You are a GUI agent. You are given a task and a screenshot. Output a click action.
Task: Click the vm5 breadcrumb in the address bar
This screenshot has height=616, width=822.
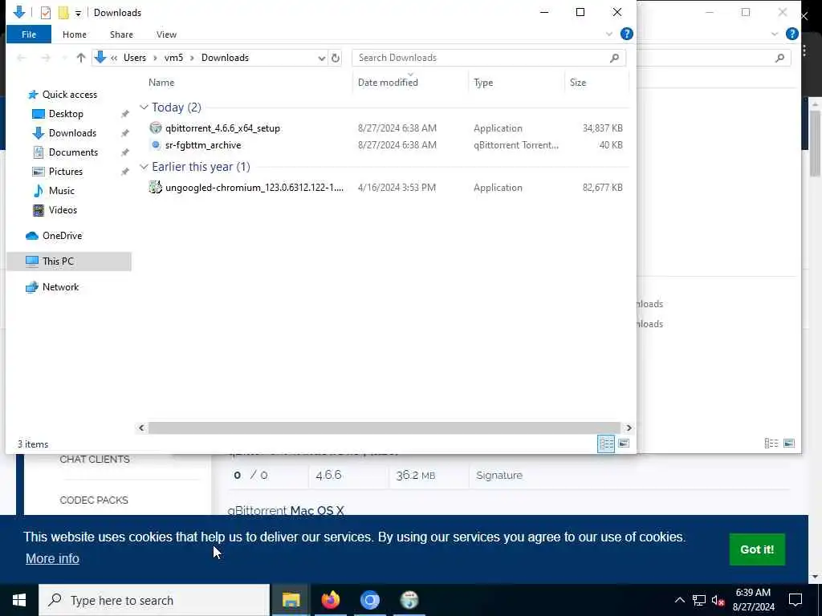[173, 58]
